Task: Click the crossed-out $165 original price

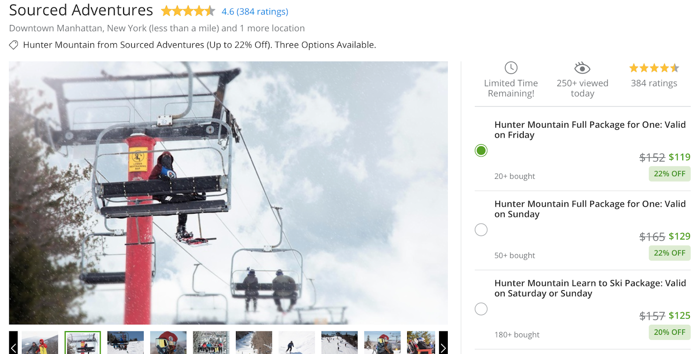Action: [652, 236]
